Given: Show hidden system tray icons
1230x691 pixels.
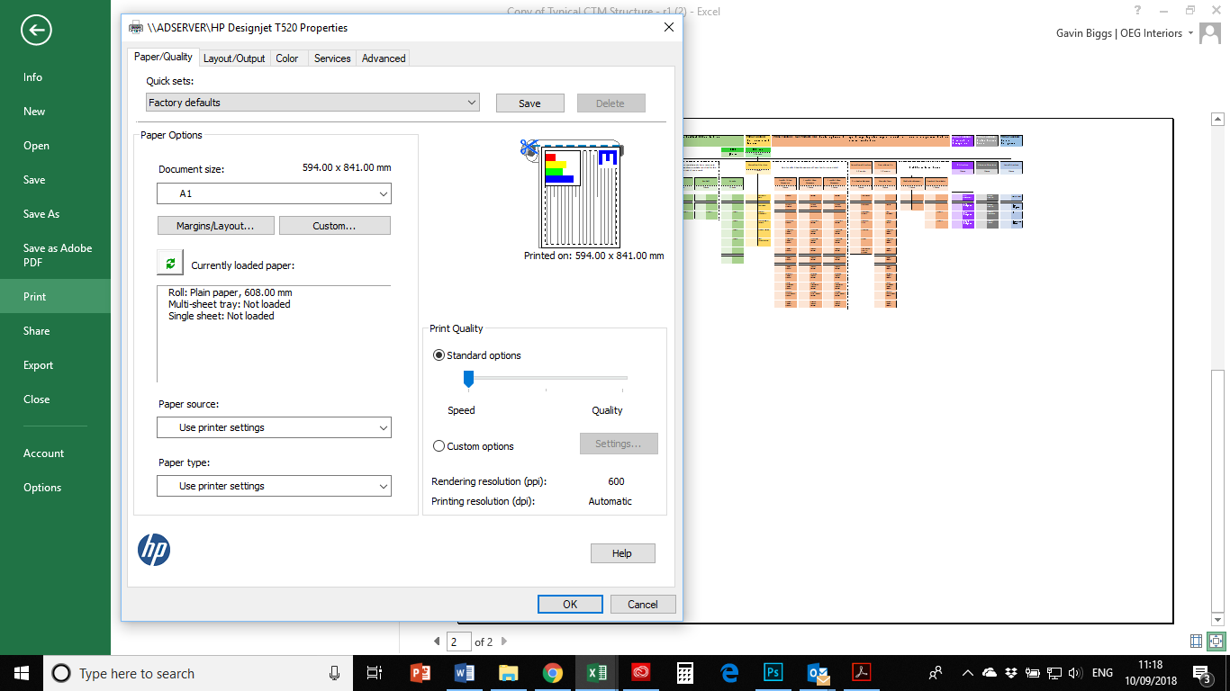Looking at the screenshot, I should point(968,673).
